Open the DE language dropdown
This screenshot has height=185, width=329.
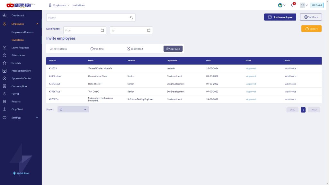(x=304, y=5)
